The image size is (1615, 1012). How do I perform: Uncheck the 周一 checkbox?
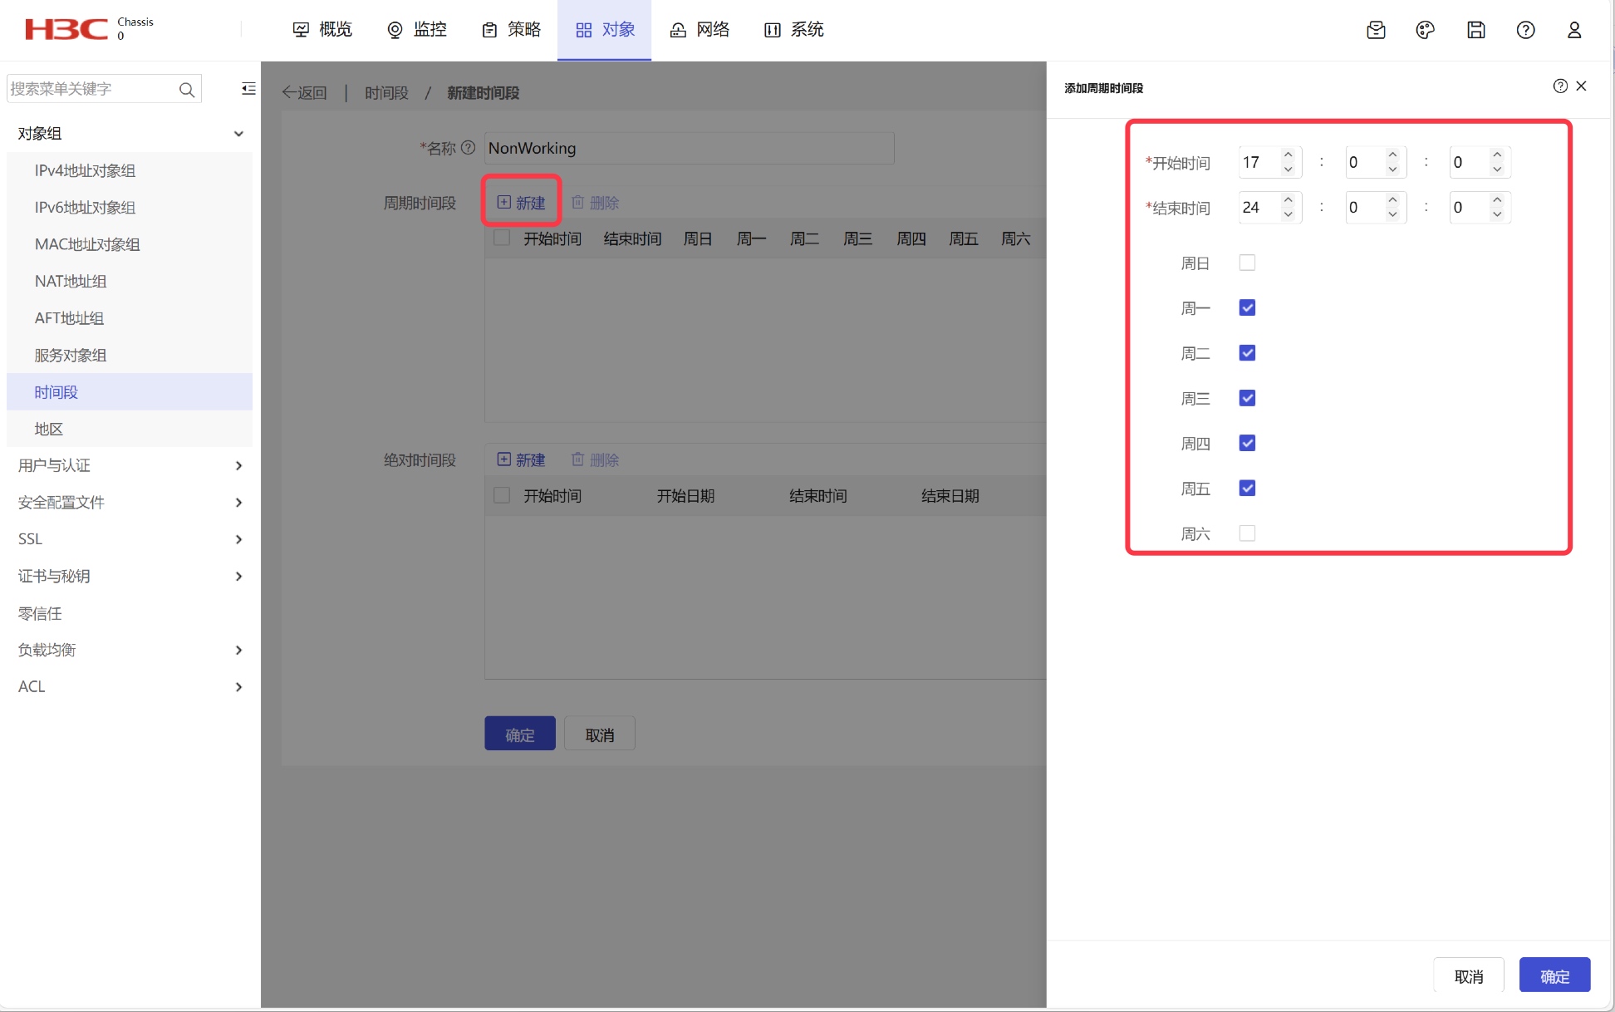[x=1247, y=307]
